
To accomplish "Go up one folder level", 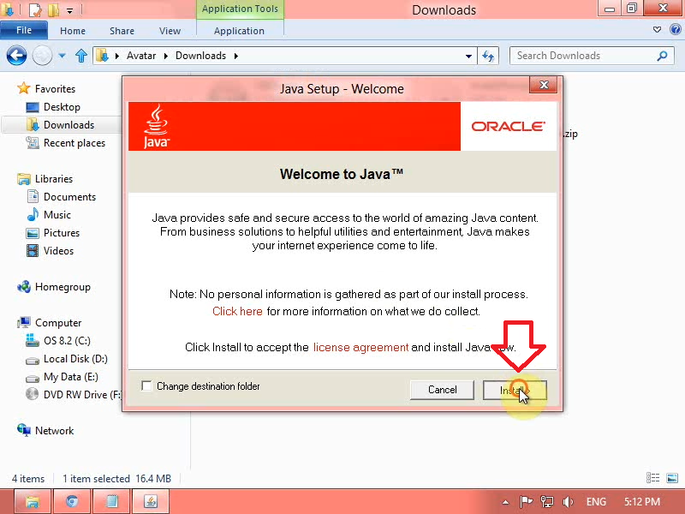I will point(81,56).
